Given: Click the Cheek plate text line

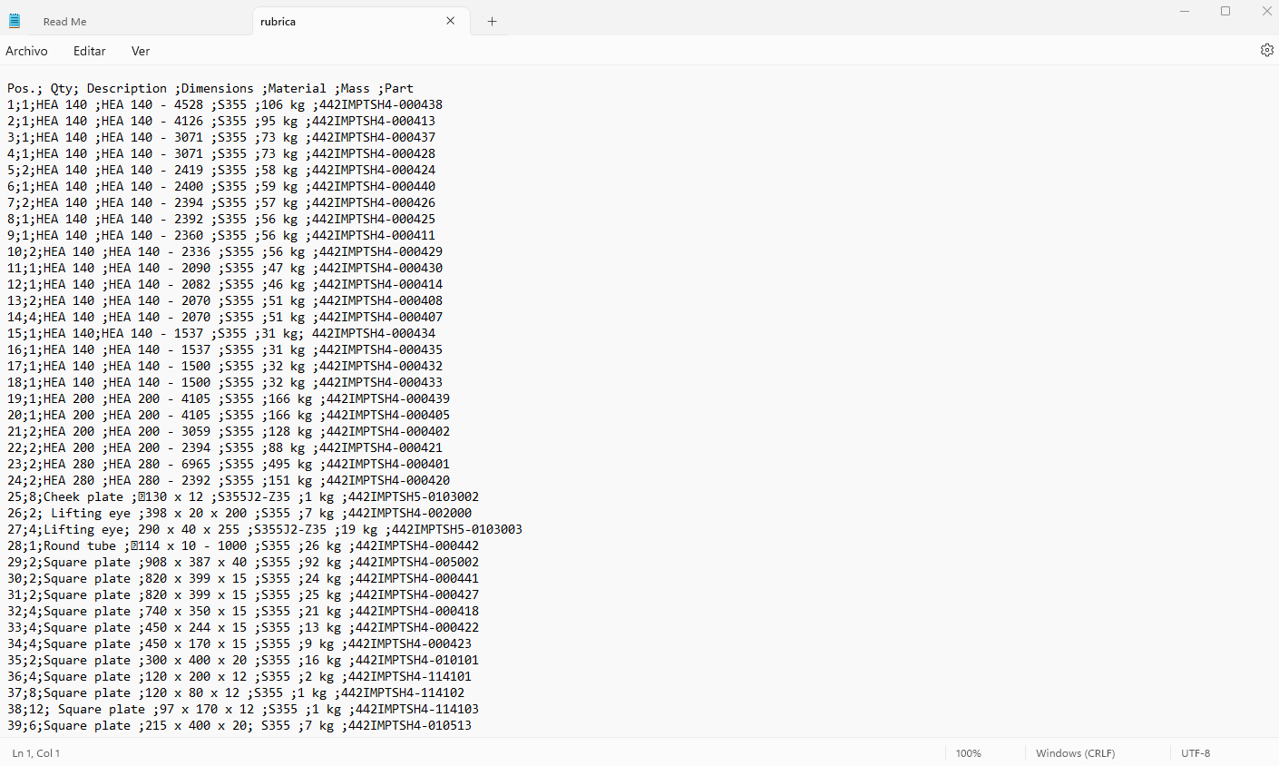Looking at the screenshot, I should (83, 496).
